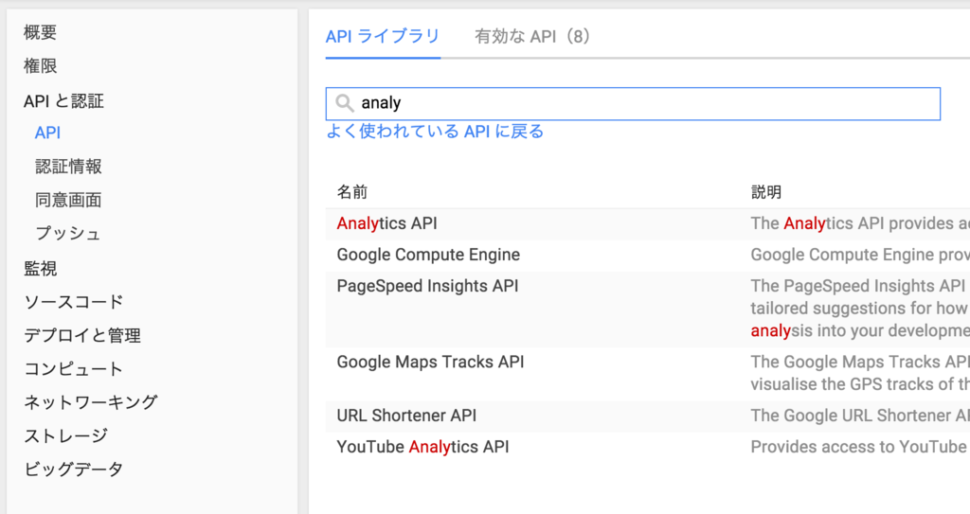970x514 pixels.
Task: Click the 名前 column header
Action: [x=352, y=192]
